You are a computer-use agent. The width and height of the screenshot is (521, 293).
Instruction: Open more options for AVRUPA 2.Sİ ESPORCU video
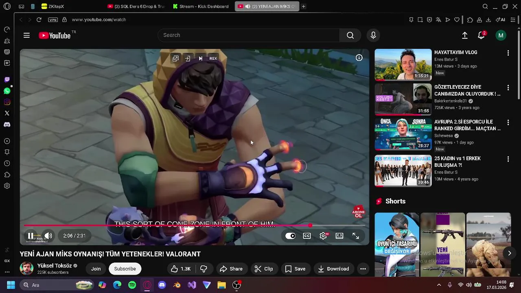(508, 122)
